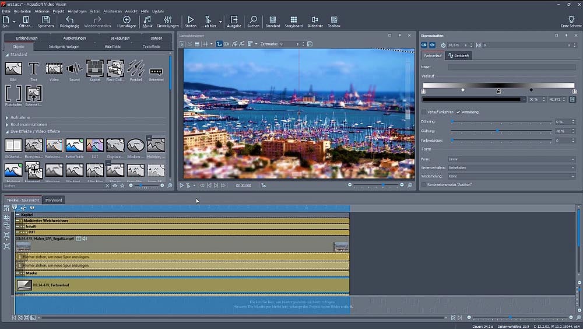Adjust the Glättung slider
Image resolution: width=583 pixels, height=329 pixels.
[x=497, y=131]
